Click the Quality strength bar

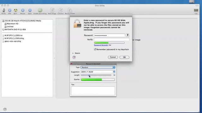point(98,79)
